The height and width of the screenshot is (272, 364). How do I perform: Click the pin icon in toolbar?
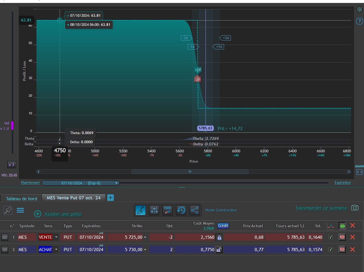click(x=8, y=210)
